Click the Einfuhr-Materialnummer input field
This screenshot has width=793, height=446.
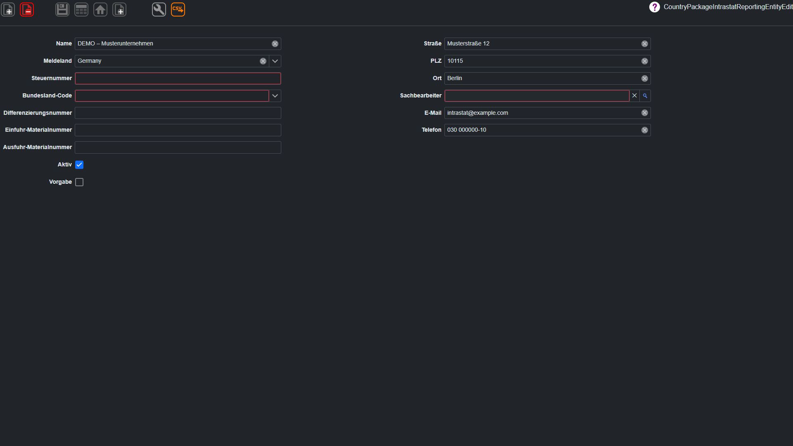coord(178,130)
